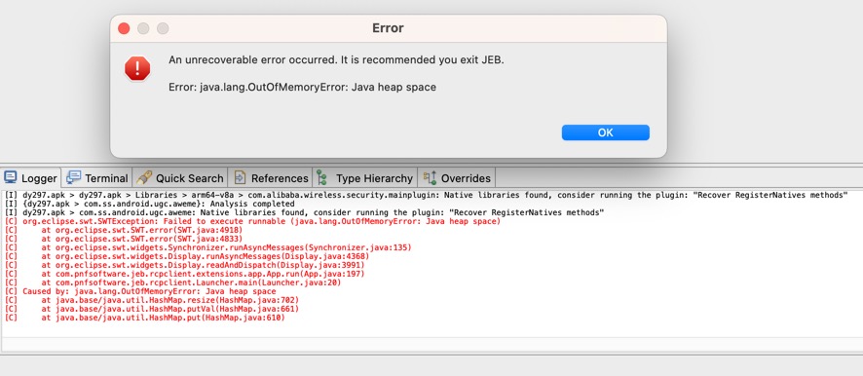Click stack line Synchronizer.runAsyncMessages(Synchronizer.java:135)
The image size is (863, 376).
pos(207,247)
